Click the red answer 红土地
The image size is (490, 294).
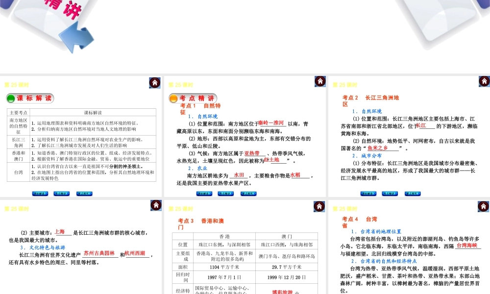pos(271,160)
